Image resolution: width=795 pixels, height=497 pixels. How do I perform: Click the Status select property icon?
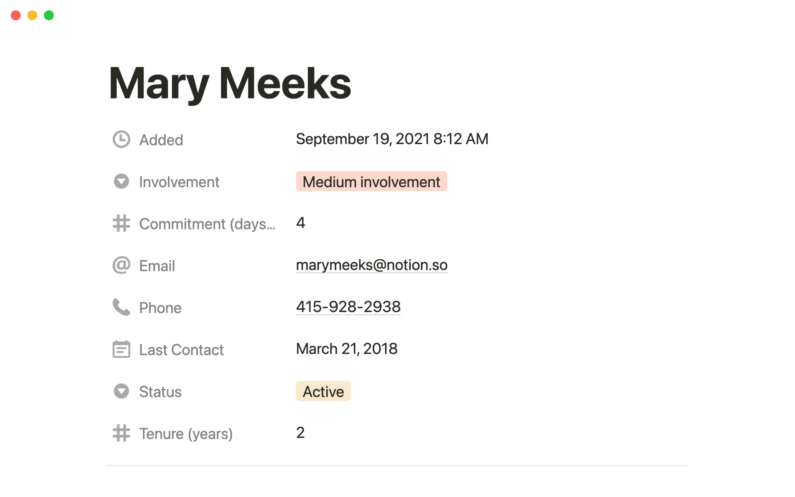tap(121, 391)
